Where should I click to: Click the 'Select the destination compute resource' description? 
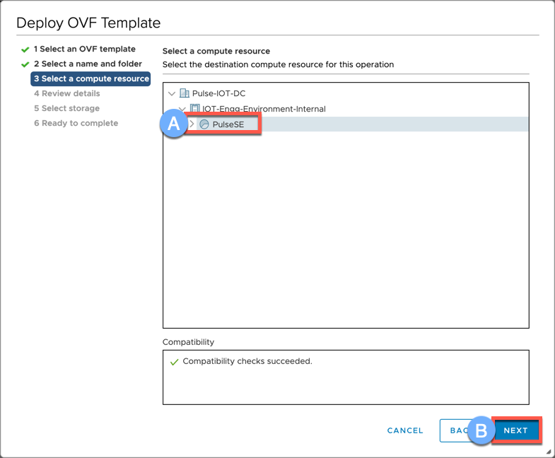coord(279,64)
